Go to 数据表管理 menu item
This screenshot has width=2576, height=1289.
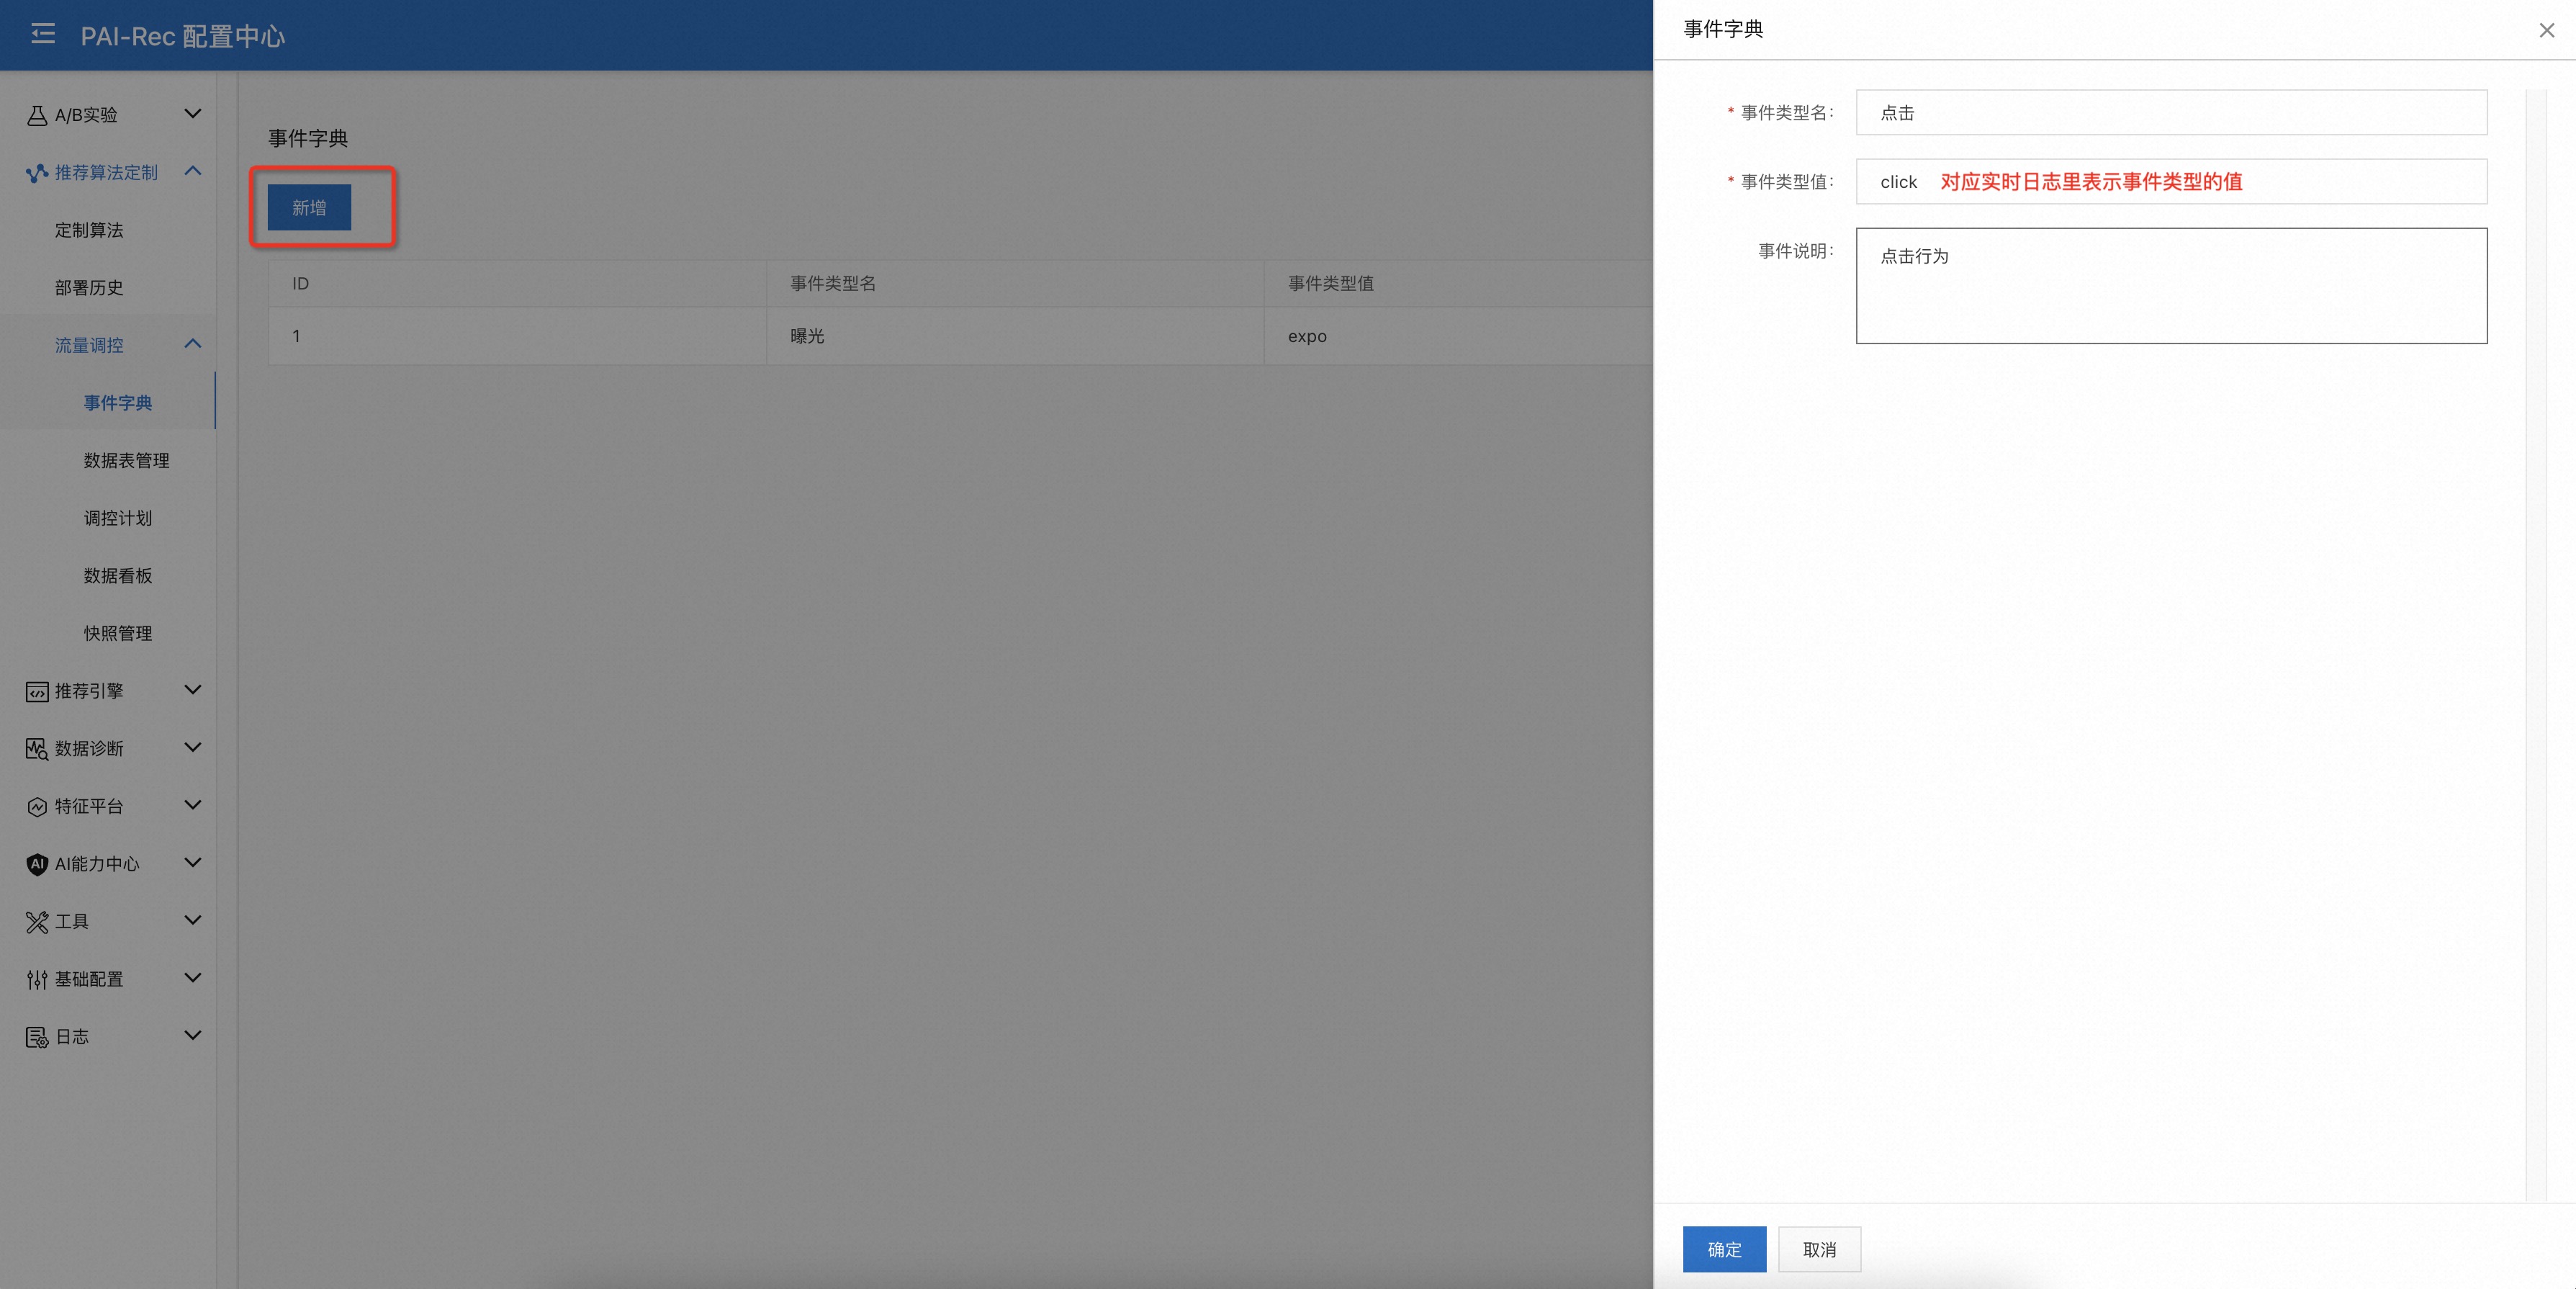coord(108,461)
